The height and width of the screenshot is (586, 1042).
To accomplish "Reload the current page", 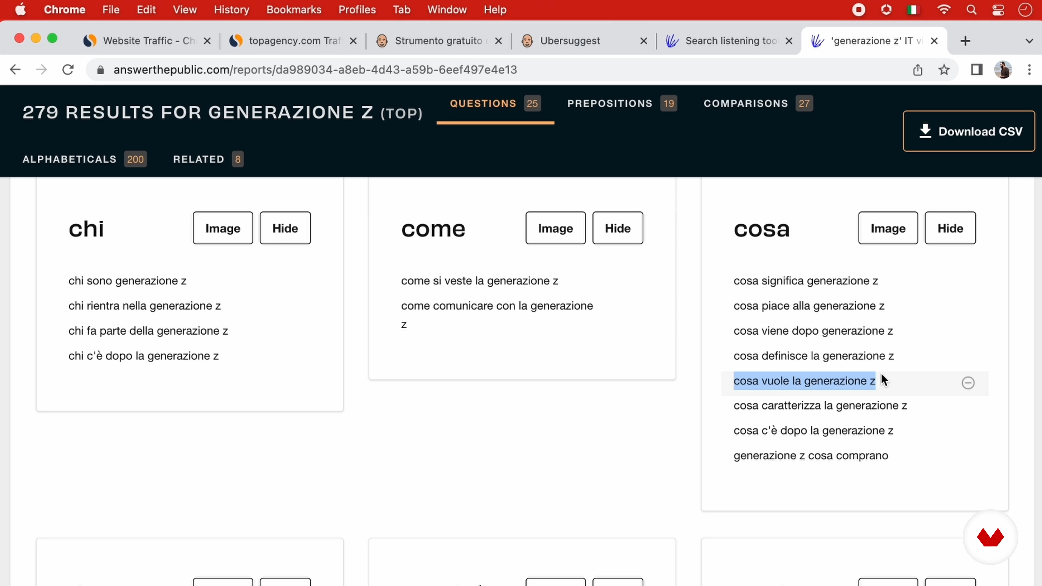I will click(x=68, y=69).
